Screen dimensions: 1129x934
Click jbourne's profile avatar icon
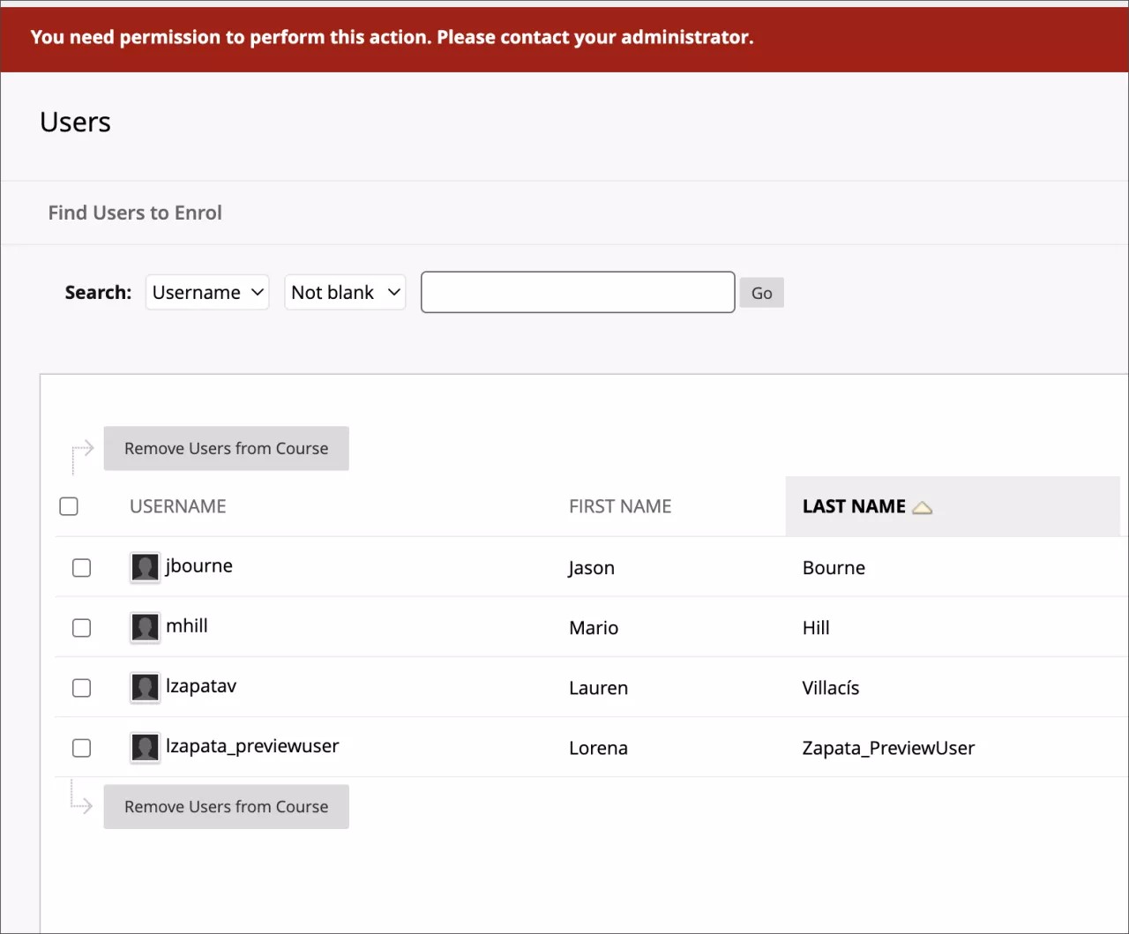144,567
